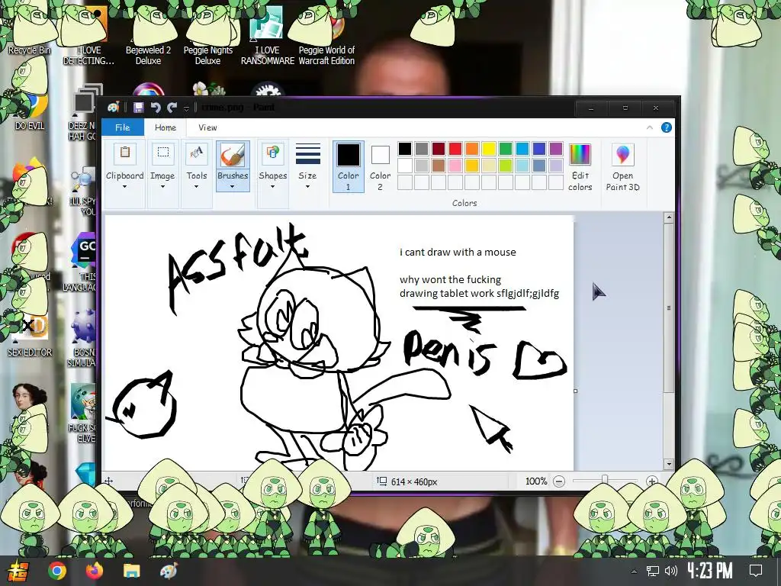Click the Image selection icon

163,153
